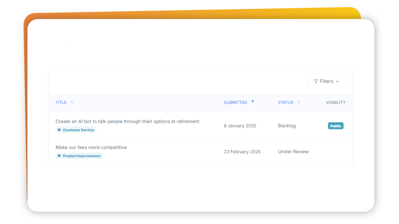The height and width of the screenshot is (224, 399).
Task: Click the active ascending sort arrow on SUBMITTED
Action: [x=253, y=102]
